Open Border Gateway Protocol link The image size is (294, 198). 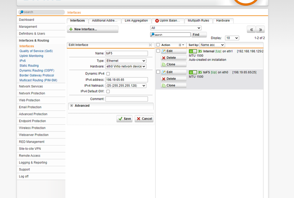pos(36,75)
